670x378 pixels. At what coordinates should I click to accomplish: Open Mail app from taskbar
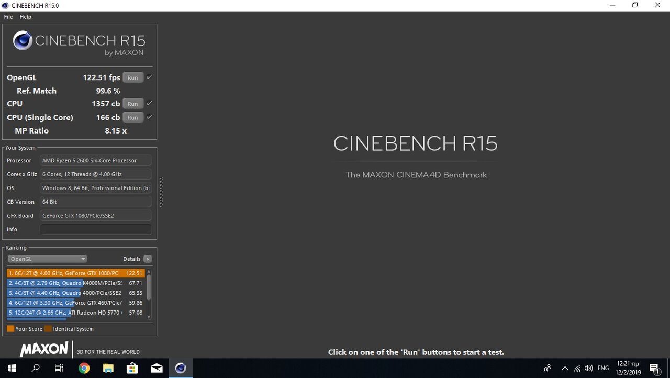[x=156, y=368]
